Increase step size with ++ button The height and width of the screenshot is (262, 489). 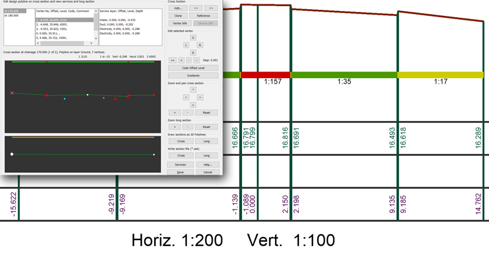tap(172, 60)
